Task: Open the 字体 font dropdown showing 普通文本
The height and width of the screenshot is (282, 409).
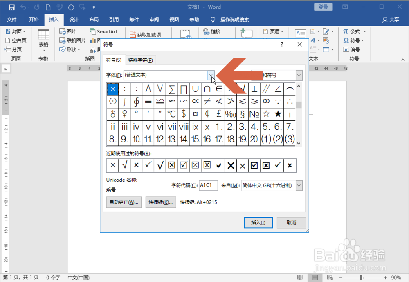Action: point(211,75)
